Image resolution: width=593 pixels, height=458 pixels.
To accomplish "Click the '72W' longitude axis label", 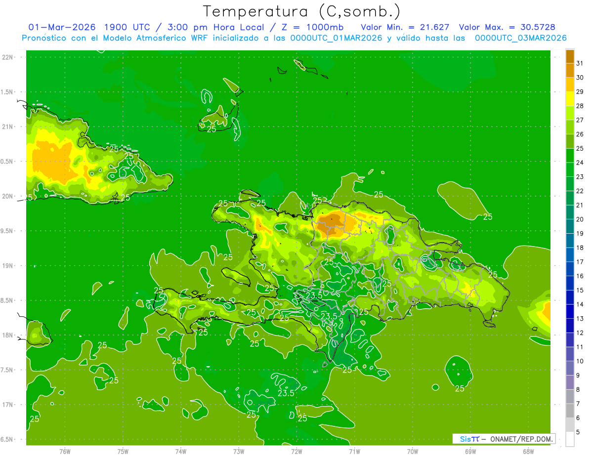I will coord(296,452).
